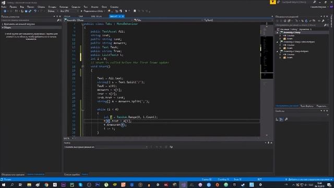The height and width of the screenshot is (188, 334).
Task: Toggle word wrap in Output panel
Action: 171,147
